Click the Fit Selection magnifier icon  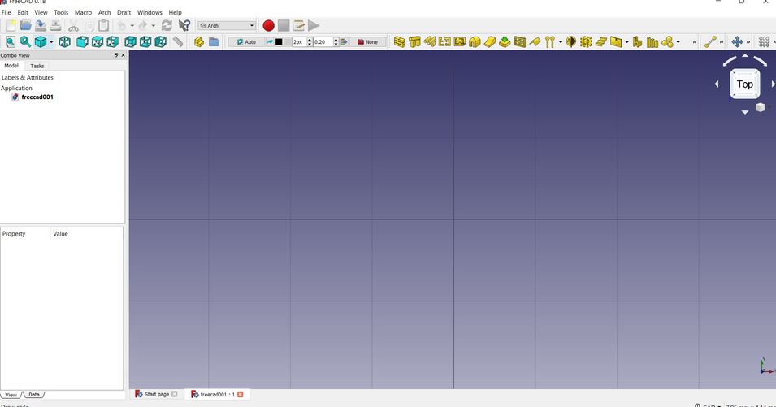tap(24, 42)
